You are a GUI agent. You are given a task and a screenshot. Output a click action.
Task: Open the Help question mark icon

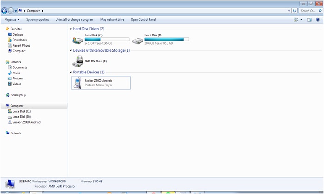318,20
